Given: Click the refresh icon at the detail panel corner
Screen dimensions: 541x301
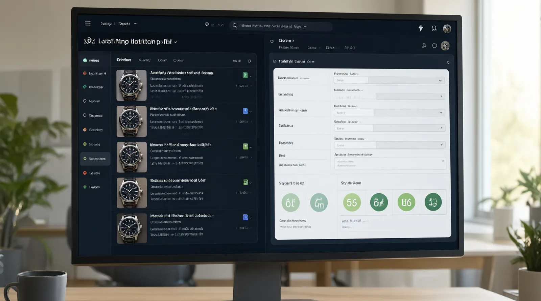Looking at the screenshot, I should click(x=448, y=62).
